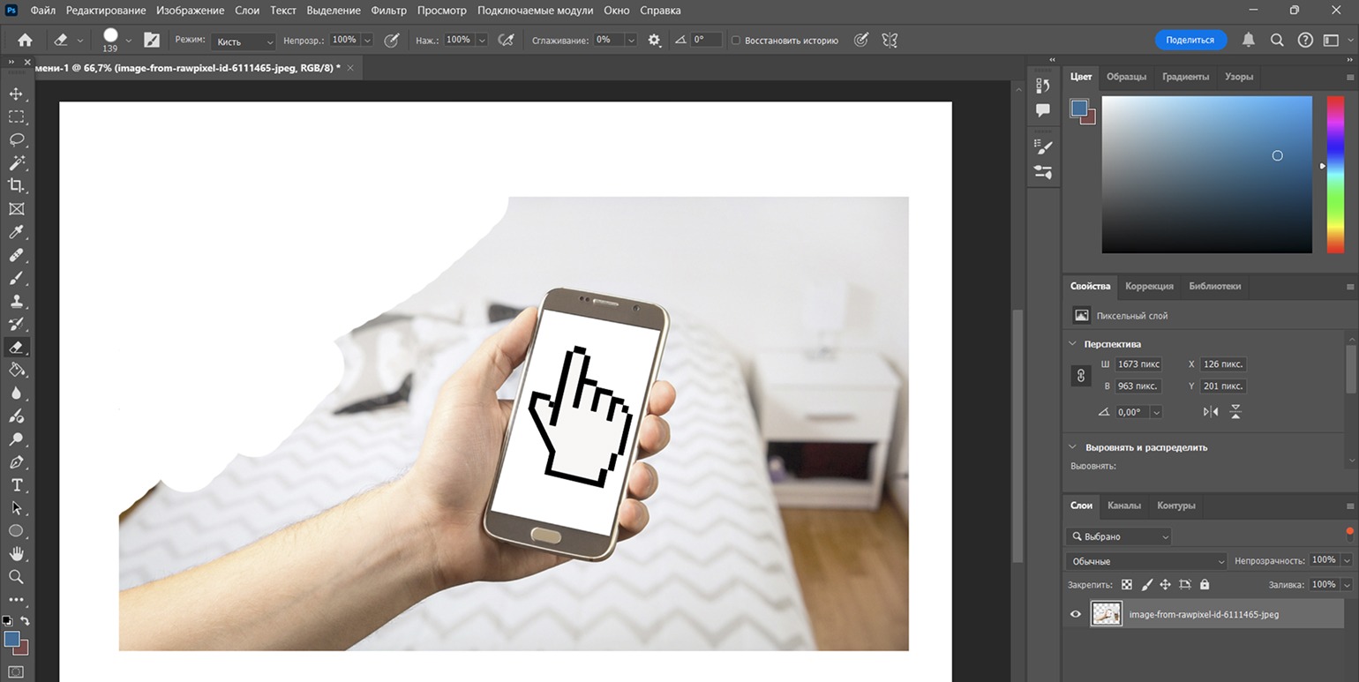Collapse the Перспектива section
Image resolution: width=1359 pixels, height=682 pixels.
pyautogui.click(x=1072, y=344)
